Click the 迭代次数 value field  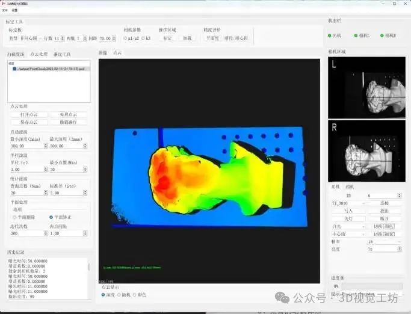point(26,233)
